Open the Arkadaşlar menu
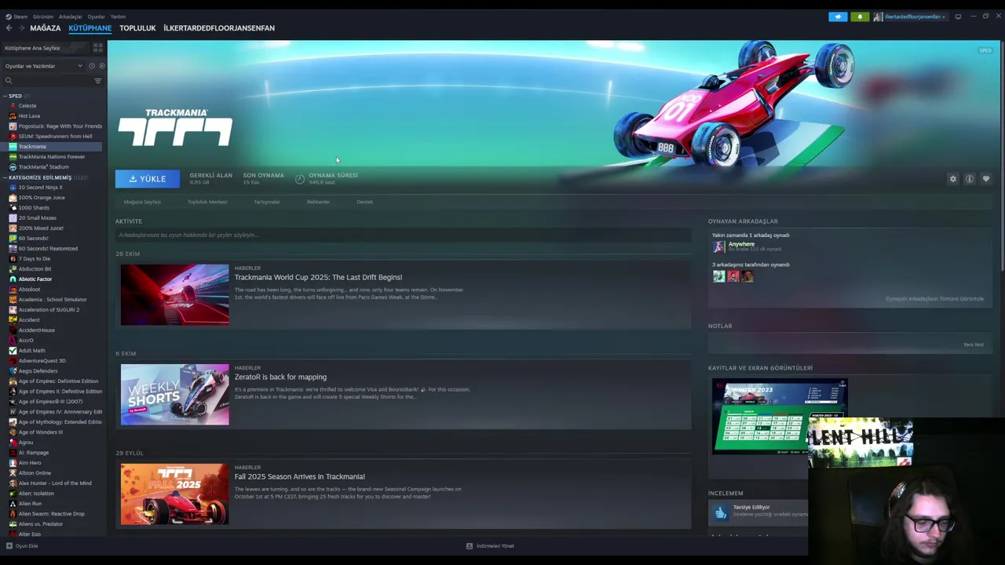This screenshot has width=1005, height=565. click(70, 16)
